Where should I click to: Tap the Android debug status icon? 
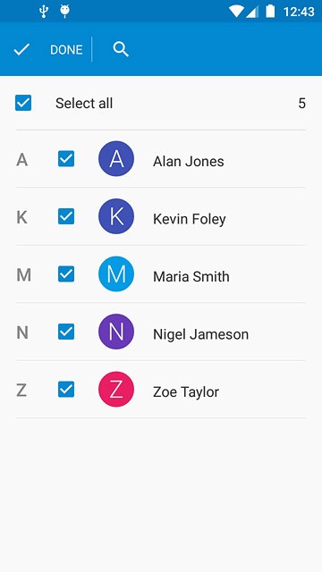[x=64, y=12]
